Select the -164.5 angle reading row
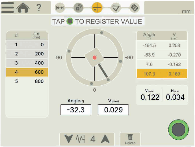Image resolution: width=195 pixels, height=147 pixels. [x=162, y=46]
